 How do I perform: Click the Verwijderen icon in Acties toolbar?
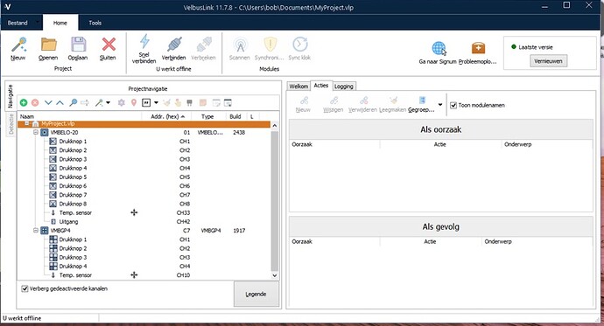[x=363, y=101]
